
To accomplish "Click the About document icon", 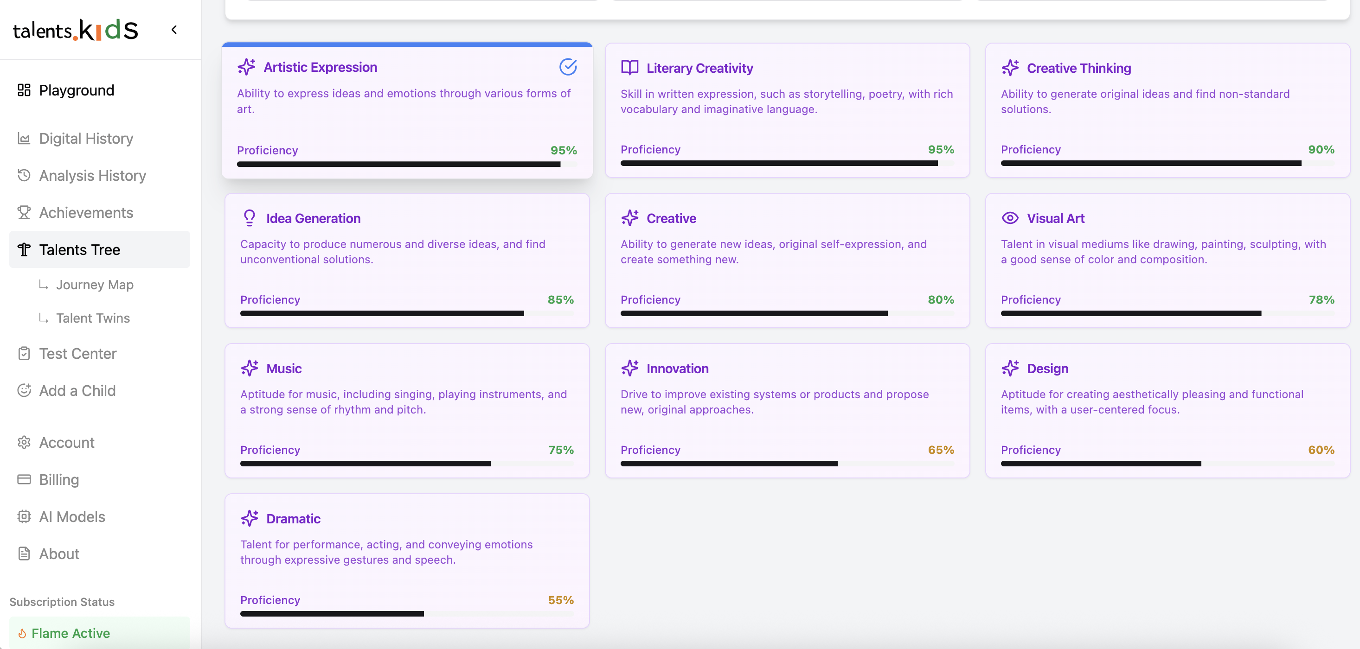I will [x=24, y=553].
